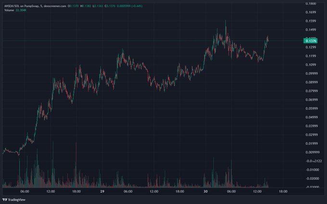
Task: Click the 0.09999 price axis label
Action: (312, 73)
